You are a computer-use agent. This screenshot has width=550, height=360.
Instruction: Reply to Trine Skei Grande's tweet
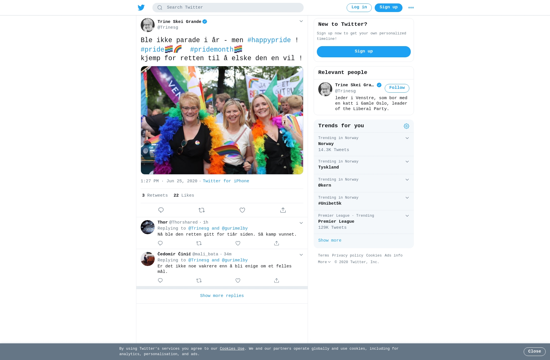click(161, 210)
